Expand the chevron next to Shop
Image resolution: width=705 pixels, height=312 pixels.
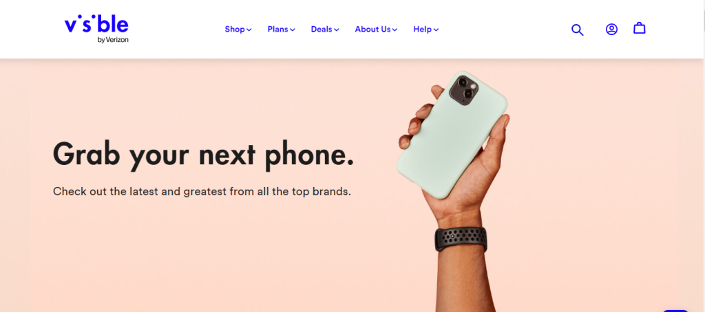click(x=249, y=30)
